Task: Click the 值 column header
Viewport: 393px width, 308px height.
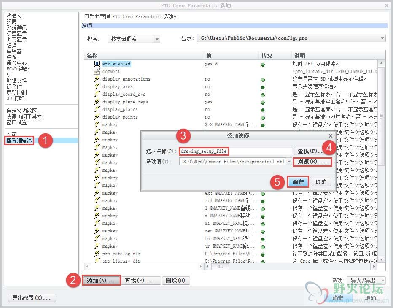Action: [x=231, y=56]
